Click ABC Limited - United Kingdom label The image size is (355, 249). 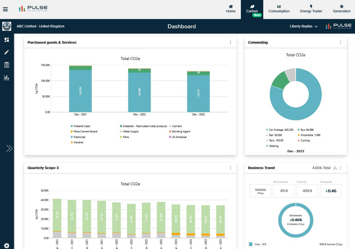(40, 26)
